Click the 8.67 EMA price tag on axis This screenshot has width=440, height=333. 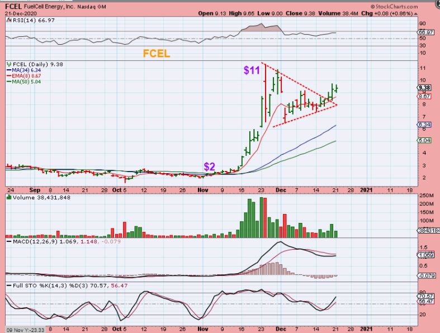click(x=424, y=96)
